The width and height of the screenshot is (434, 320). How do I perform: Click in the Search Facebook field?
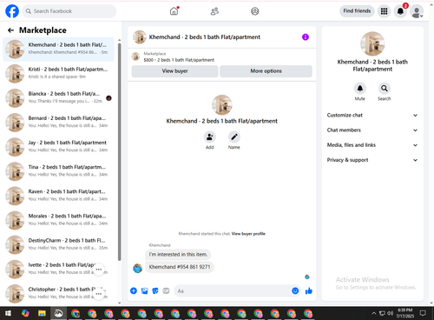tap(69, 11)
